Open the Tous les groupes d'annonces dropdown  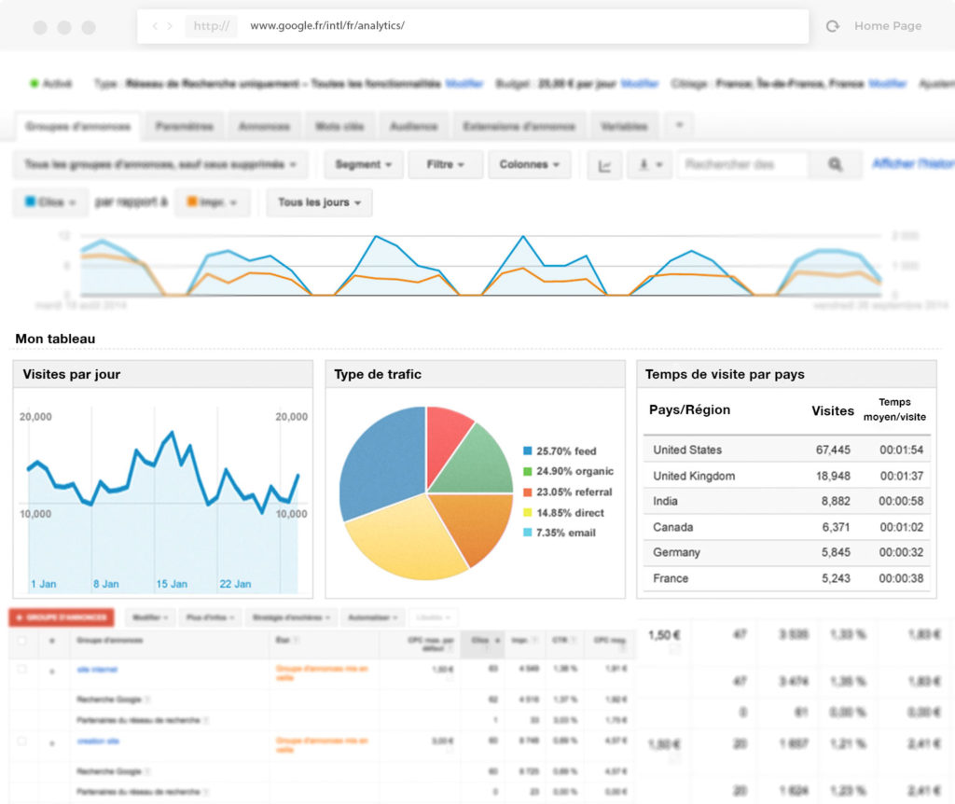(160, 164)
